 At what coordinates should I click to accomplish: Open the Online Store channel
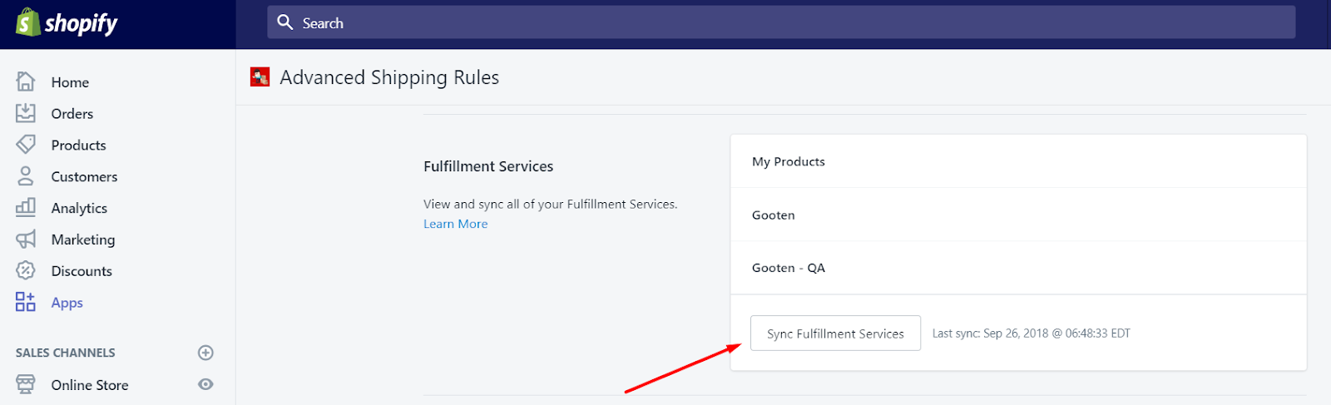[90, 385]
